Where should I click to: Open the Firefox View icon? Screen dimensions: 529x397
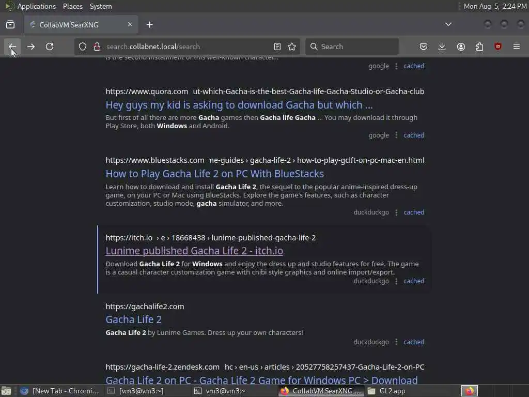pos(10,25)
